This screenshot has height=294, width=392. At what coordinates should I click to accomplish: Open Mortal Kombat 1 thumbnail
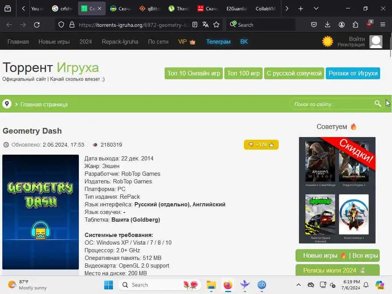coord(354,214)
